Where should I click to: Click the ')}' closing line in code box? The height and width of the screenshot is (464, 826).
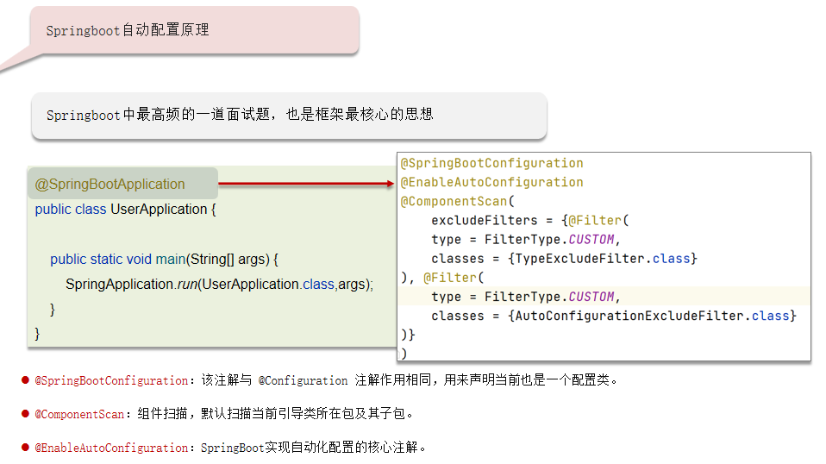tap(409, 335)
